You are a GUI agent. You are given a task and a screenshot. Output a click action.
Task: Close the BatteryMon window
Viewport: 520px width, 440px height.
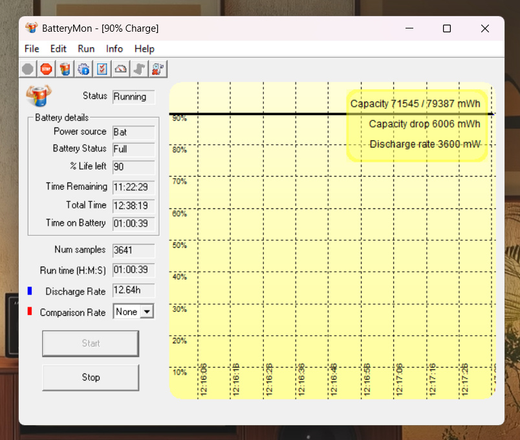coord(485,28)
